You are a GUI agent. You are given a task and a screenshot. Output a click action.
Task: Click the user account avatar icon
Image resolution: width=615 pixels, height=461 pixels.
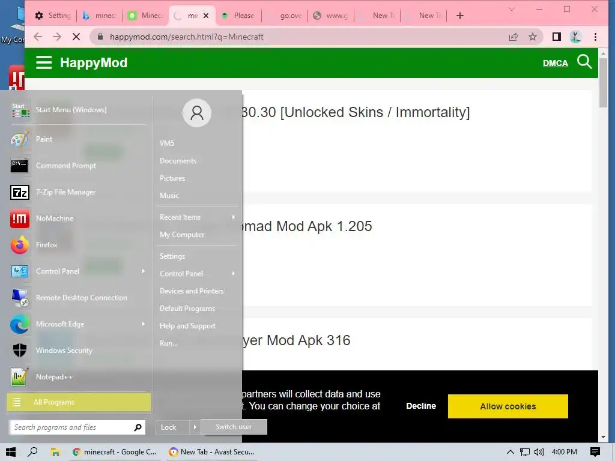tap(197, 113)
